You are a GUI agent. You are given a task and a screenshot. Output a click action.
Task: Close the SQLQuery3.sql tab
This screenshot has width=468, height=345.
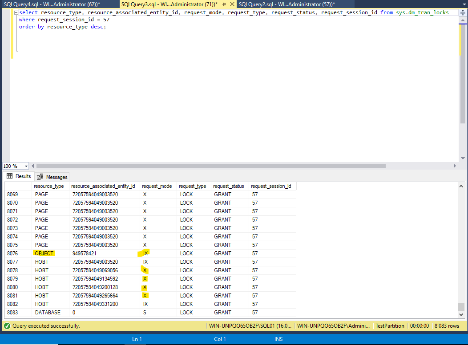pos(232,4)
